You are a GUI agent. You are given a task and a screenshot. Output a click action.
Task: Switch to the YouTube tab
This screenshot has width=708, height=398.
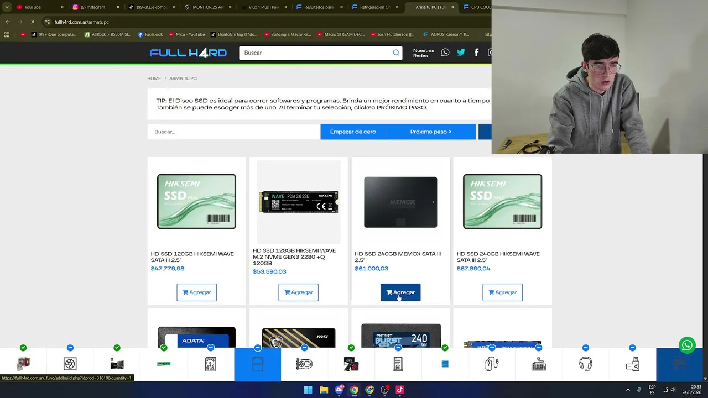point(39,7)
